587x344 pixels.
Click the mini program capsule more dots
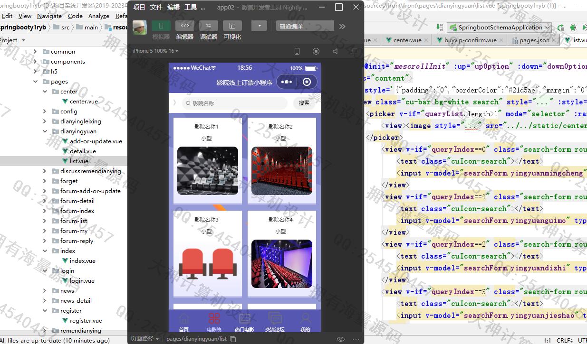[x=287, y=82]
